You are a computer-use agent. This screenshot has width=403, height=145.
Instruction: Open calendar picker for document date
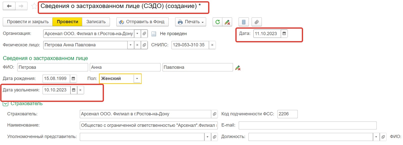click(284, 34)
